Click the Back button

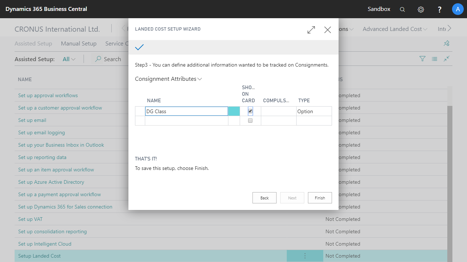point(265,198)
